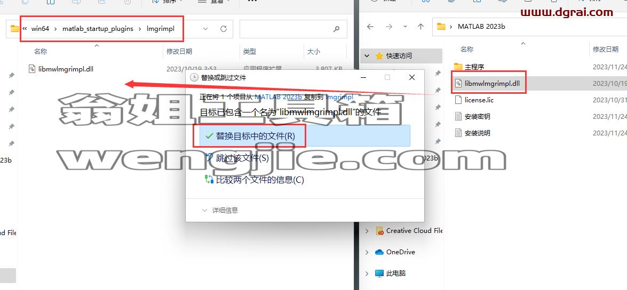Click the 快速访问 star icon
This screenshot has height=290, width=627.
379,56
